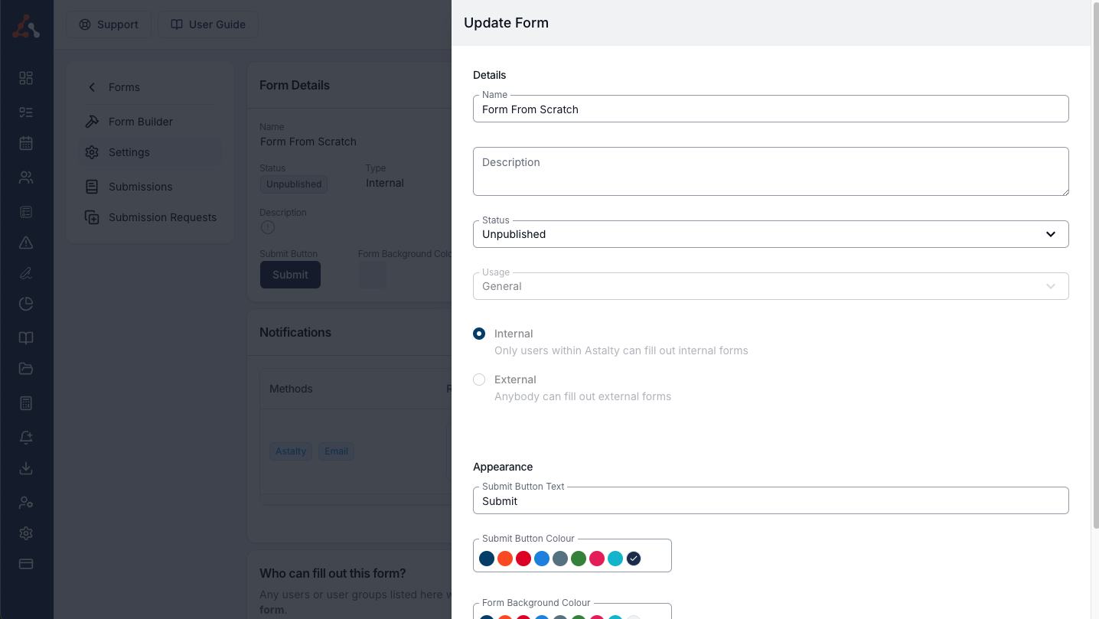Go back to Forms using chevron
The width and height of the screenshot is (1099, 619).
(x=93, y=87)
